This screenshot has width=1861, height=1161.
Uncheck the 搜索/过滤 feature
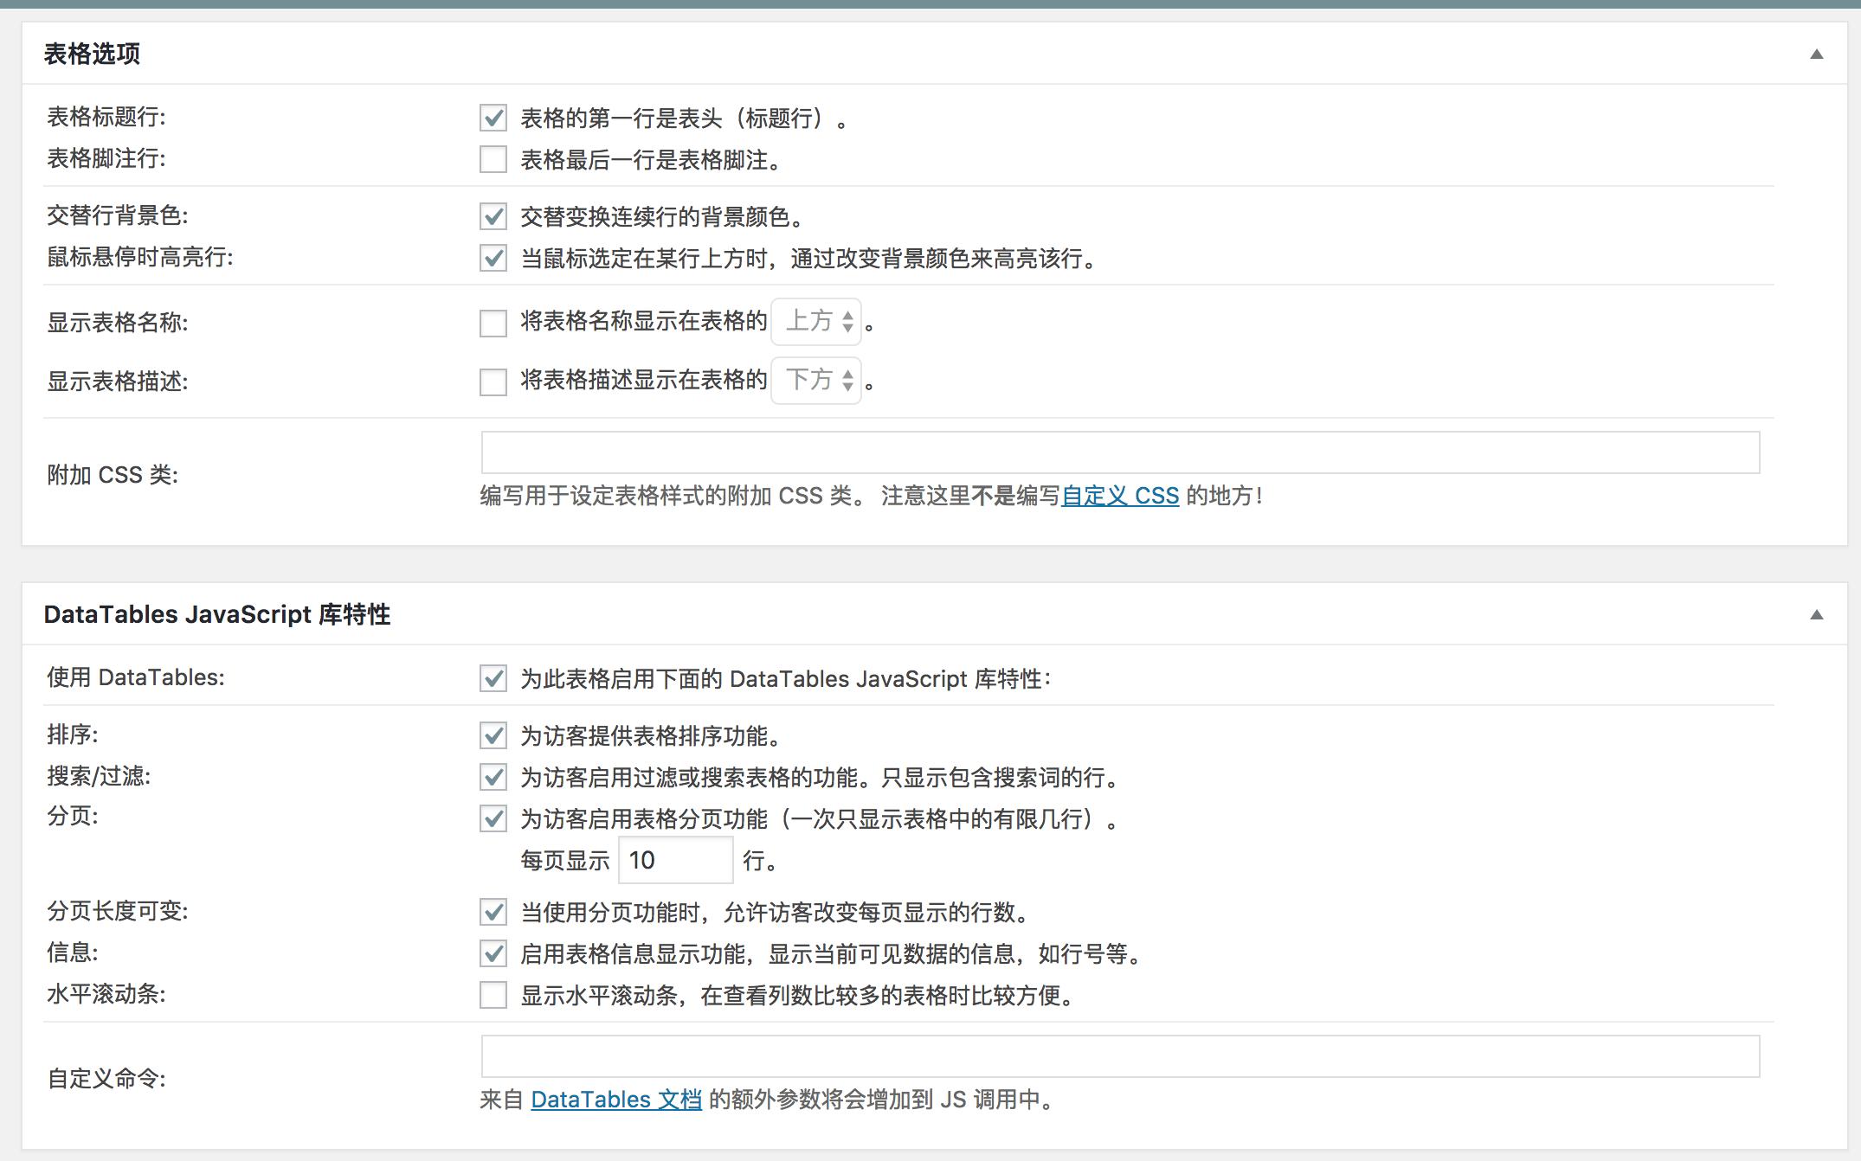(492, 778)
